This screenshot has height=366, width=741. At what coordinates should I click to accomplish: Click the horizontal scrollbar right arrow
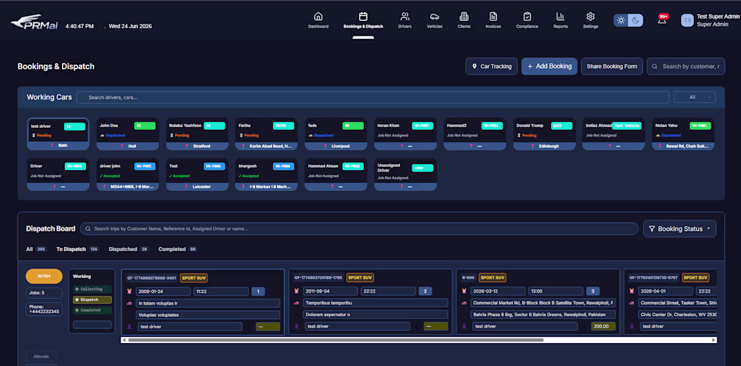tap(713, 340)
